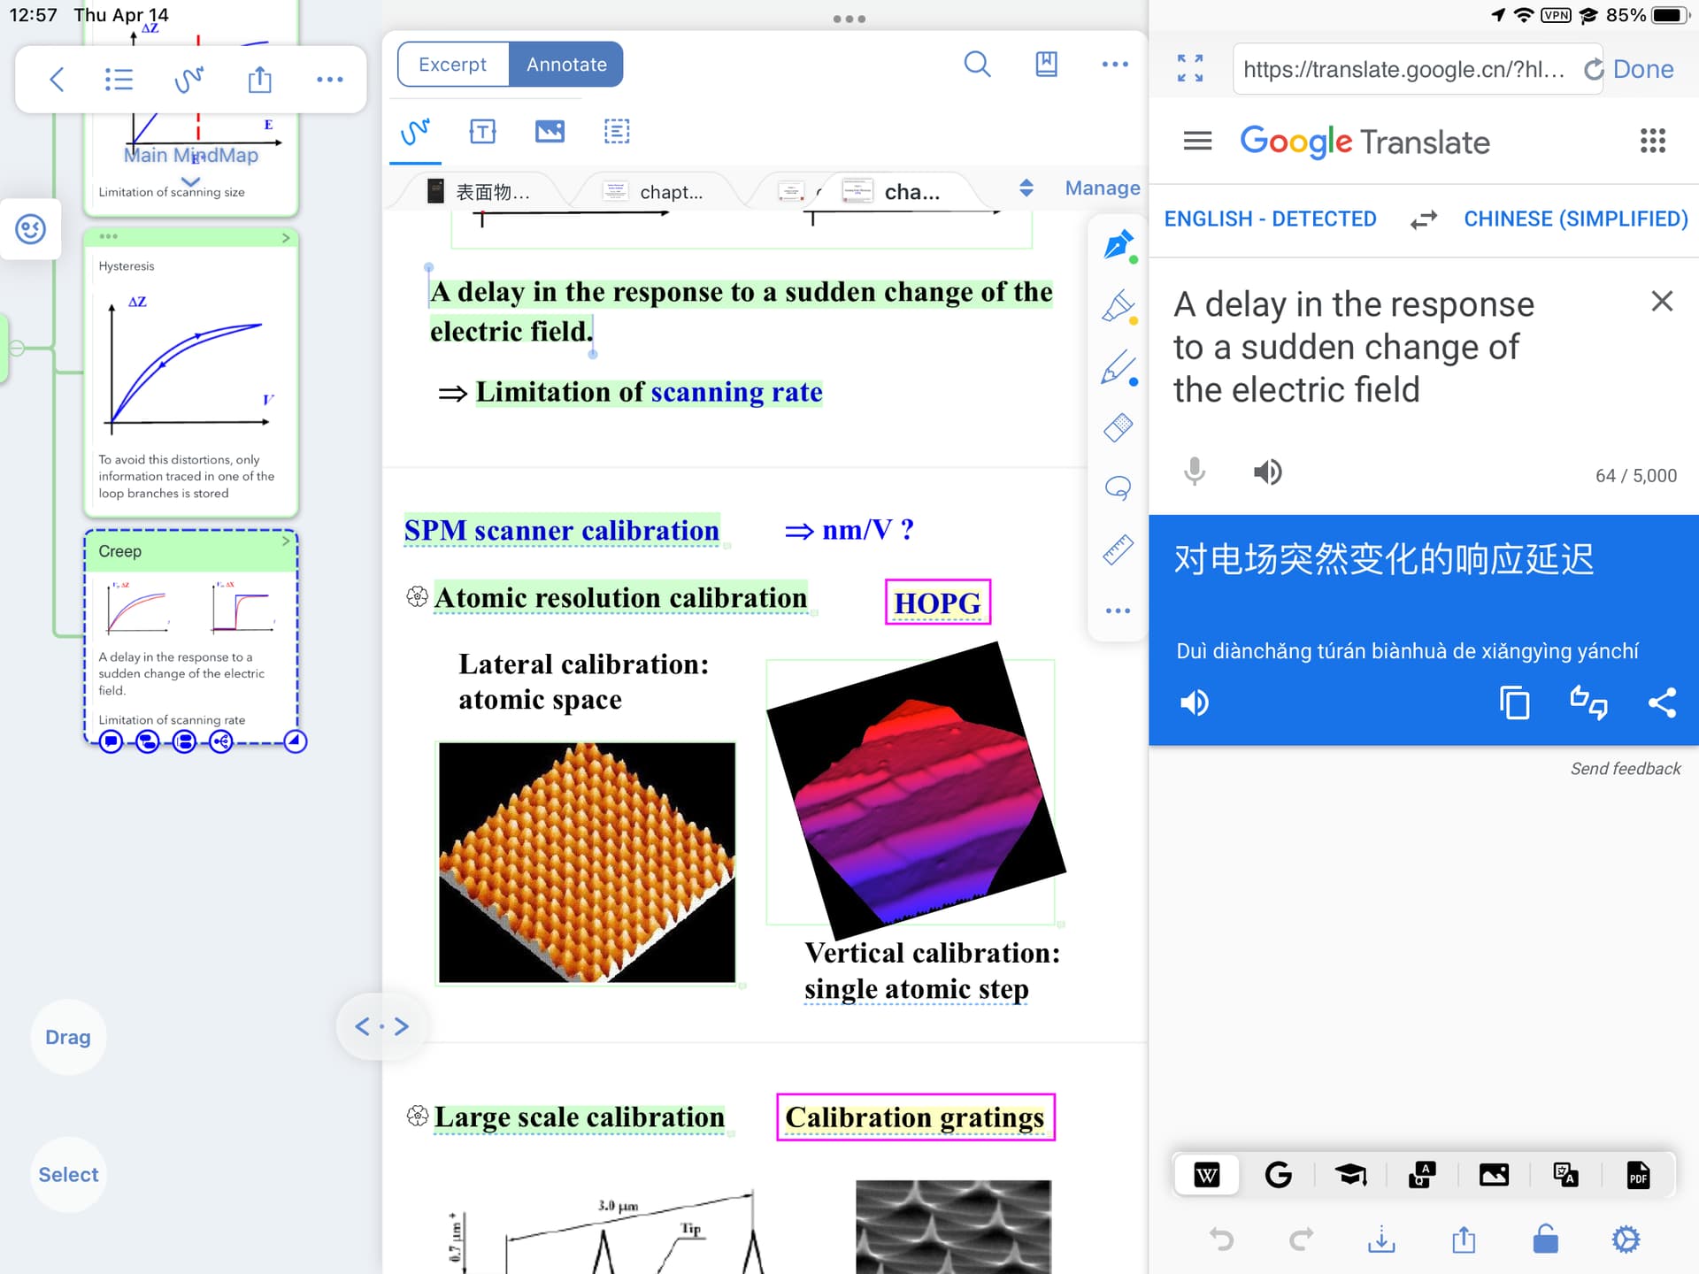Search the document with the magnifier icon
The height and width of the screenshot is (1274, 1699).
click(x=977, y=64)
